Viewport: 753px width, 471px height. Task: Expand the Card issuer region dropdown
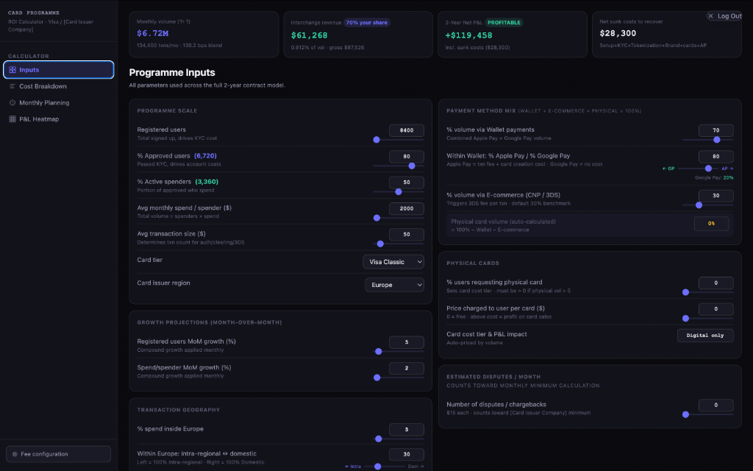tap(394, 285)
